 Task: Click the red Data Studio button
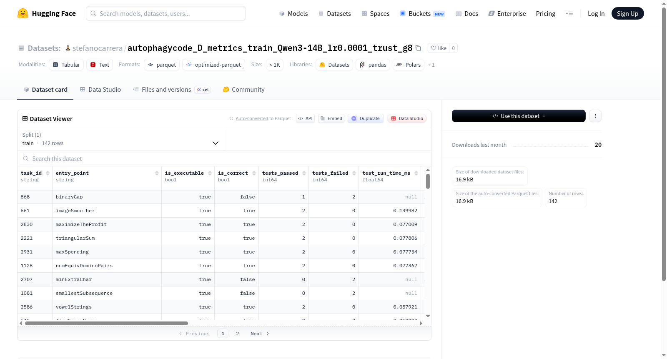tap(407, 118)
